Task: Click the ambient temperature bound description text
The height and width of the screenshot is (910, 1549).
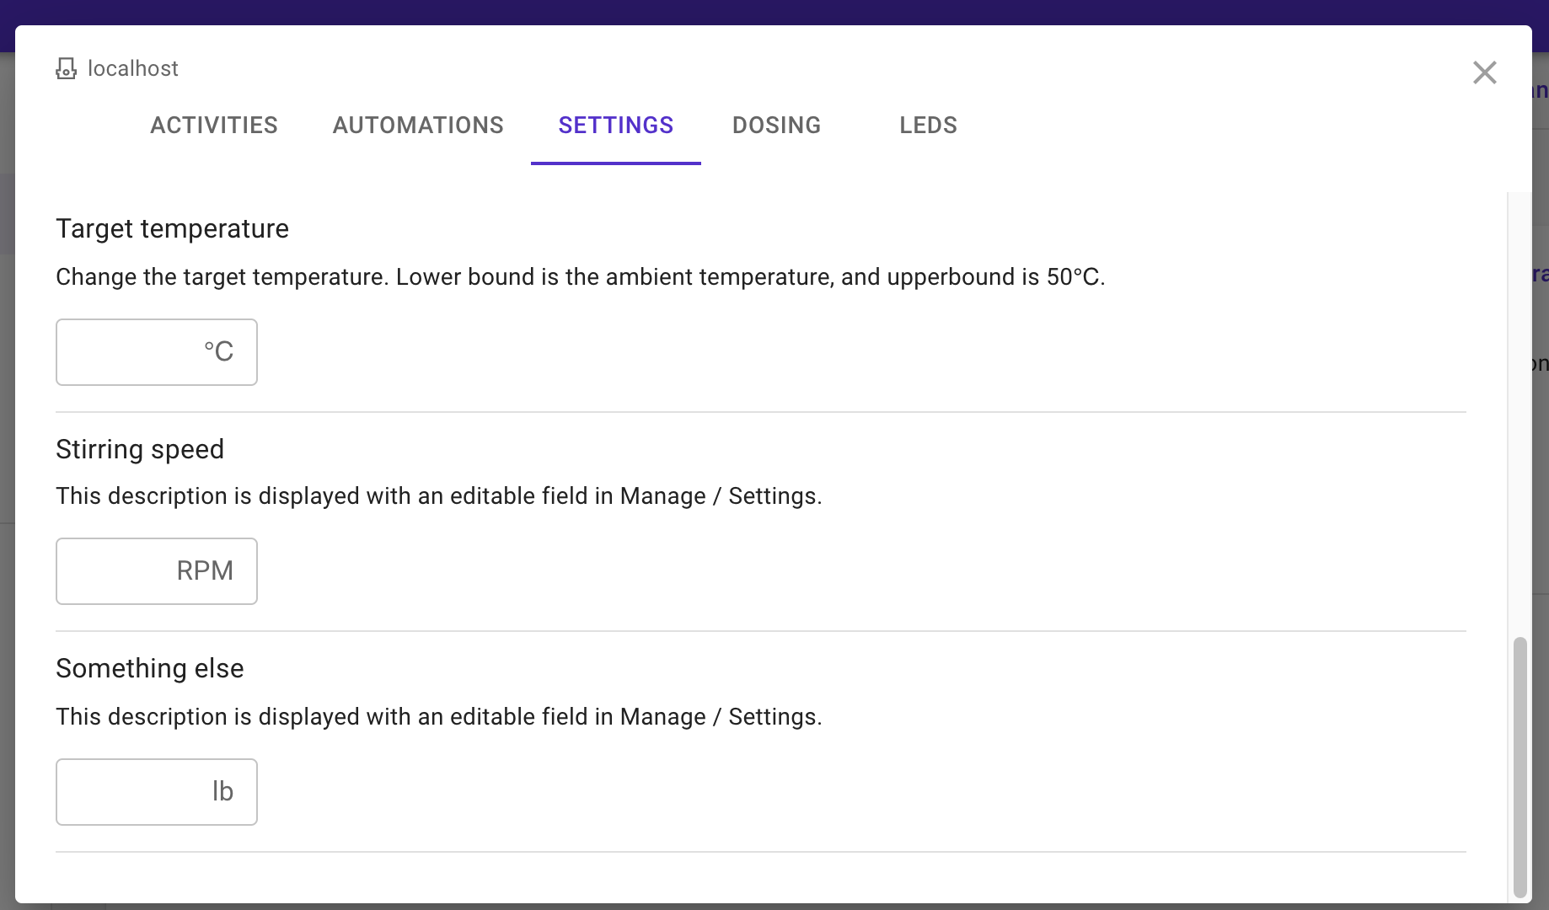Action: 581,276
